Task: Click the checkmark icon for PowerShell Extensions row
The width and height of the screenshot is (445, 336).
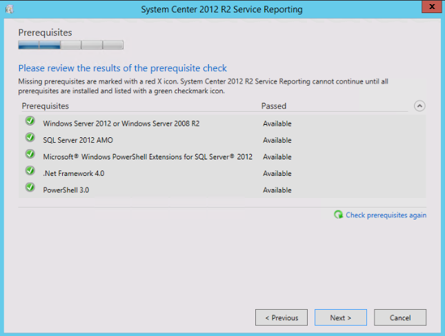Action: click(30, 155)
